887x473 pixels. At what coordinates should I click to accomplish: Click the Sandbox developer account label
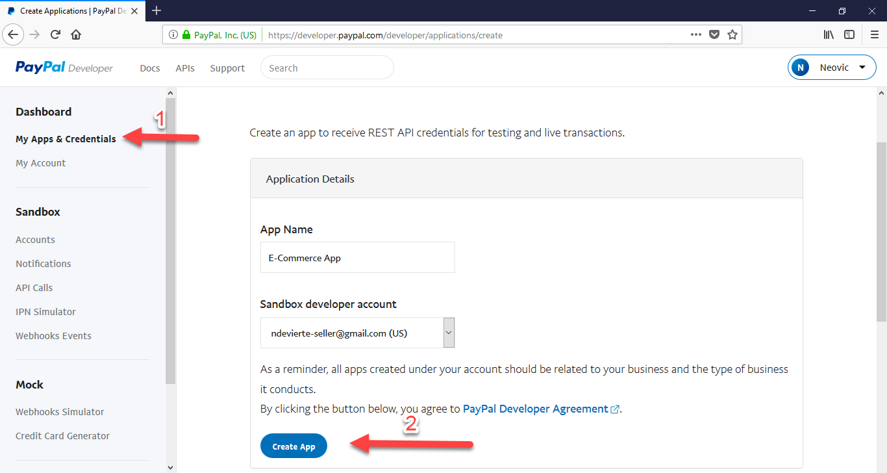pos(329,304)
